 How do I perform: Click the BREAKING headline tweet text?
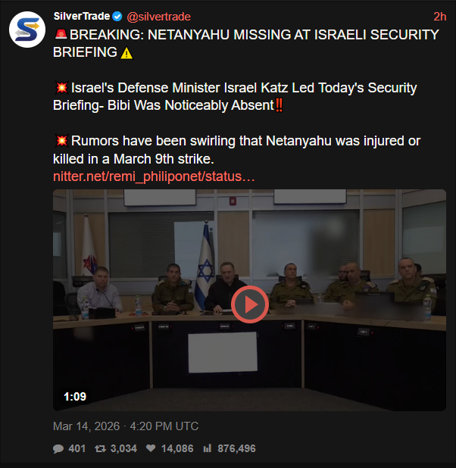click(245, 44)
